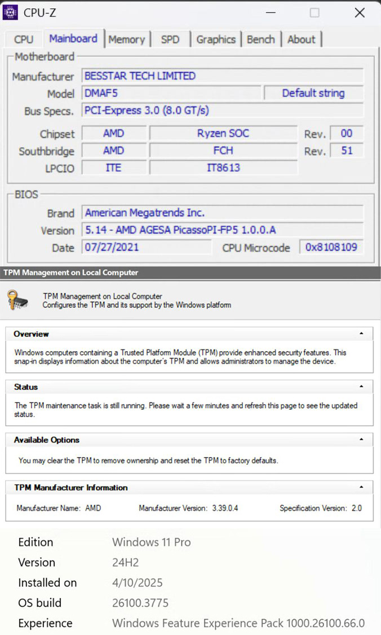This screenshot has height=635, width=381.
Task: Click the TPM maintenance task status message
Action: point(186,410)
